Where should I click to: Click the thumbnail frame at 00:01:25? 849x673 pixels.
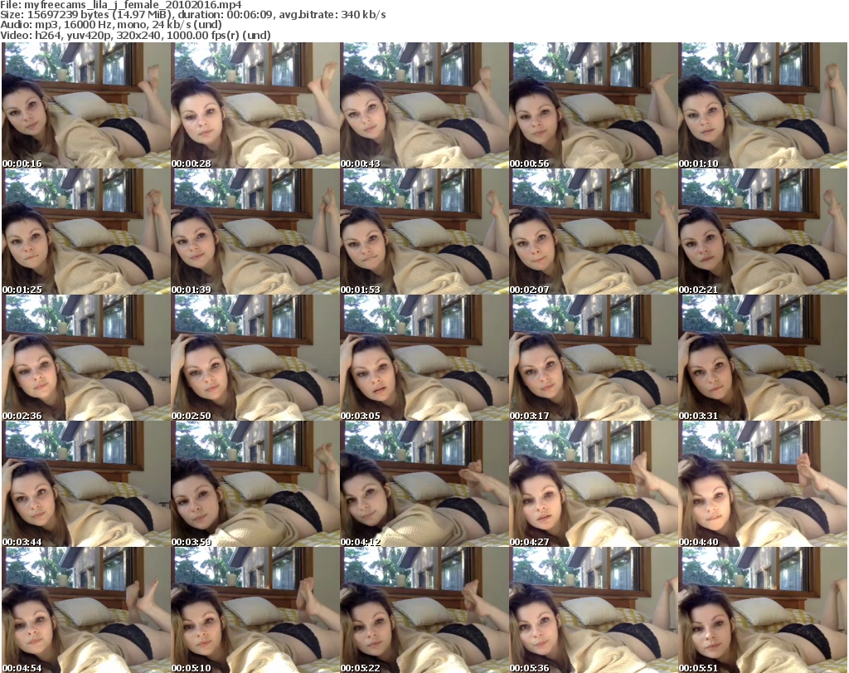(86, 232)
